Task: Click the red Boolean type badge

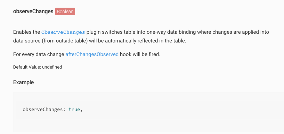Action: [x=65, y=11]
